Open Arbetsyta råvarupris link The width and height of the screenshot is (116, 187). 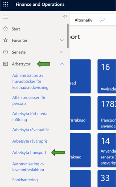click(30, 141)
